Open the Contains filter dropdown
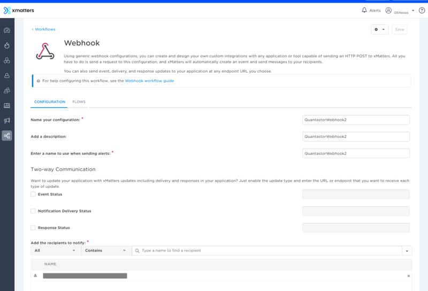 [x=106, y=250]
